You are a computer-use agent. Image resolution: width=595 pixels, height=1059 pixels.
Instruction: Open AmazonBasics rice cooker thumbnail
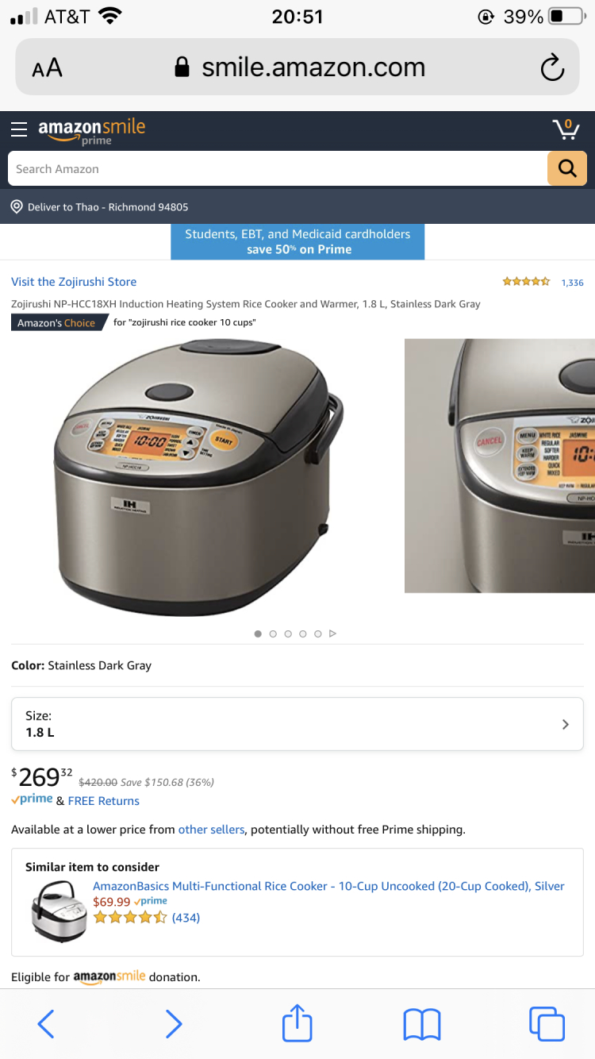point(58,911)
